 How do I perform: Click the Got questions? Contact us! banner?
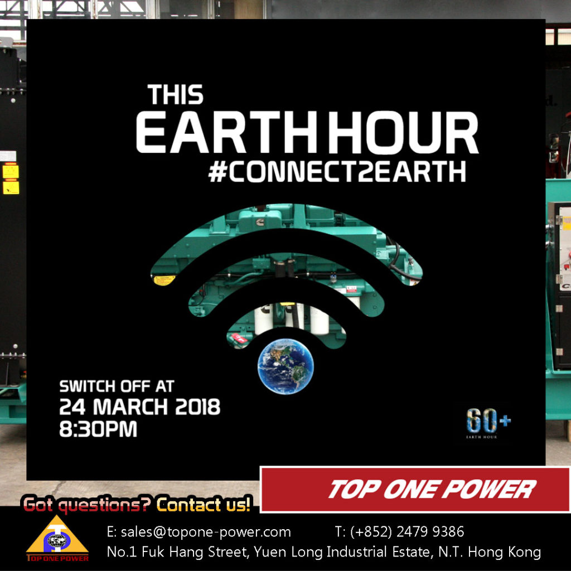coord(137,506)
